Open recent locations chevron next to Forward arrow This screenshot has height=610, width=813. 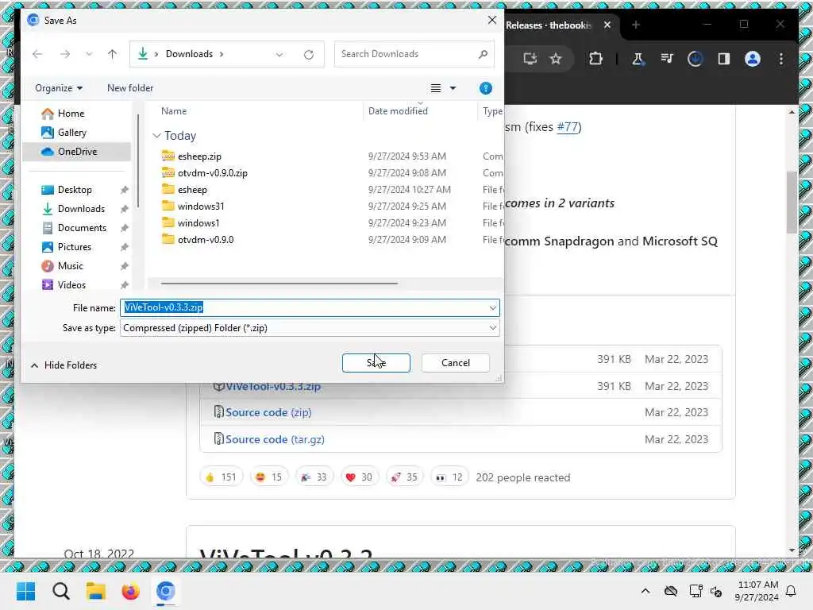click(x=89, y=54)
